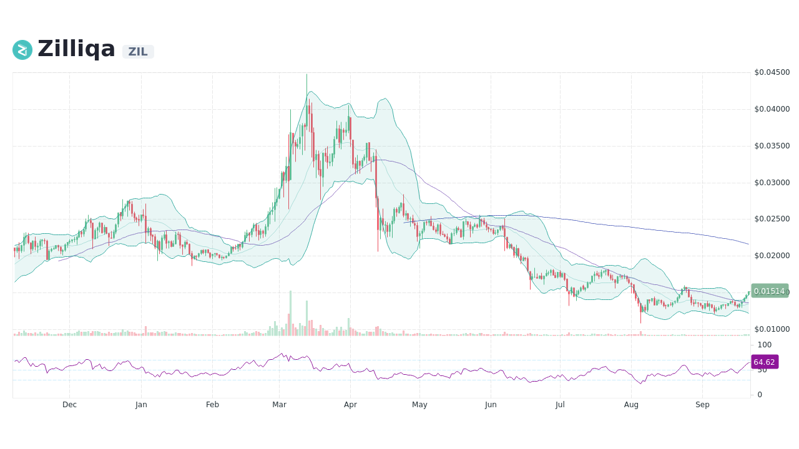Click the $0.02500 price axis label
The width and height of the screenshot is (799, 449).
coord(772,219)
